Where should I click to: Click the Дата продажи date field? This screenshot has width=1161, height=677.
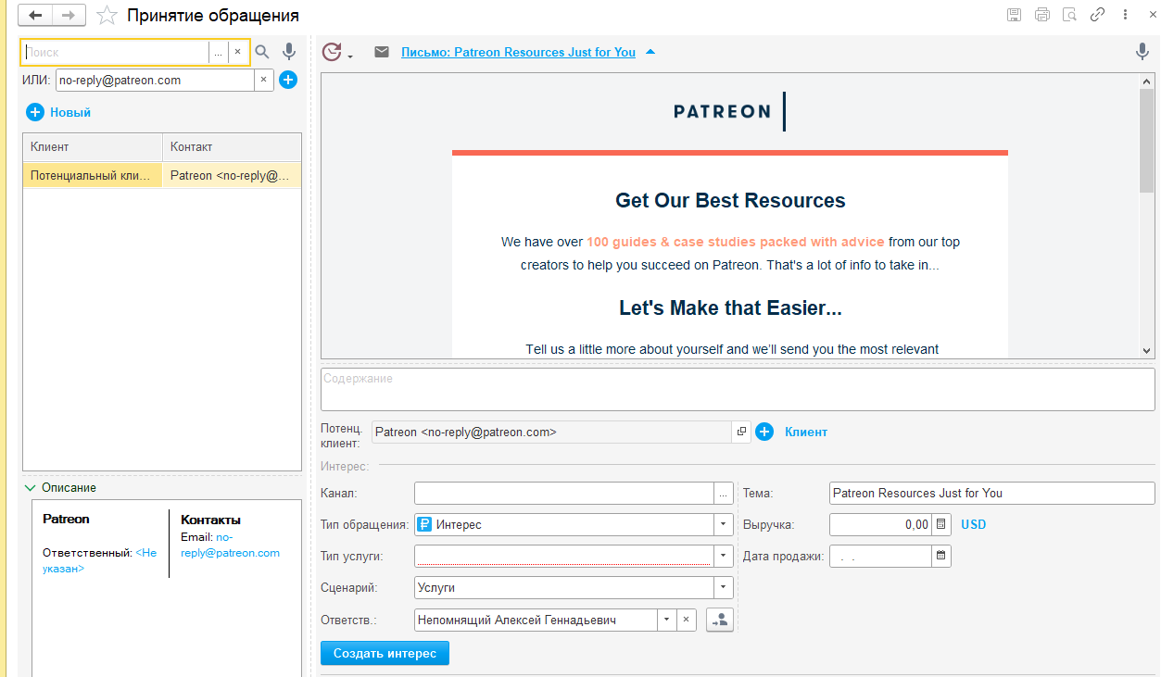tap(880, 556)
